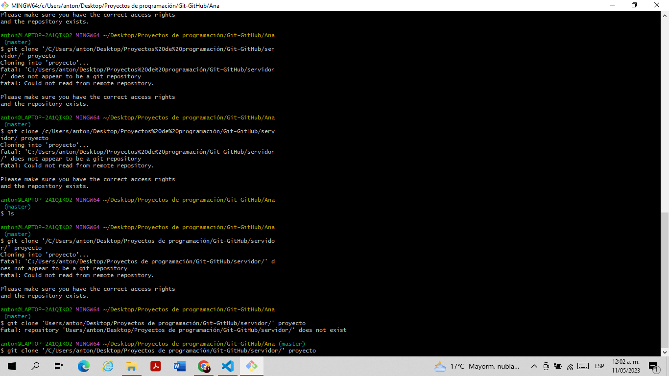Click the 'git clone Users/anton/Desktop' command without leading slash
The height and width of the screenshot is (376, 669).
[153, 323]
